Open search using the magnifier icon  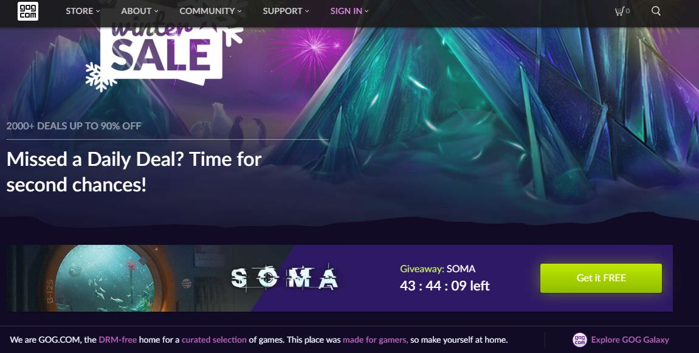(656, 11)
